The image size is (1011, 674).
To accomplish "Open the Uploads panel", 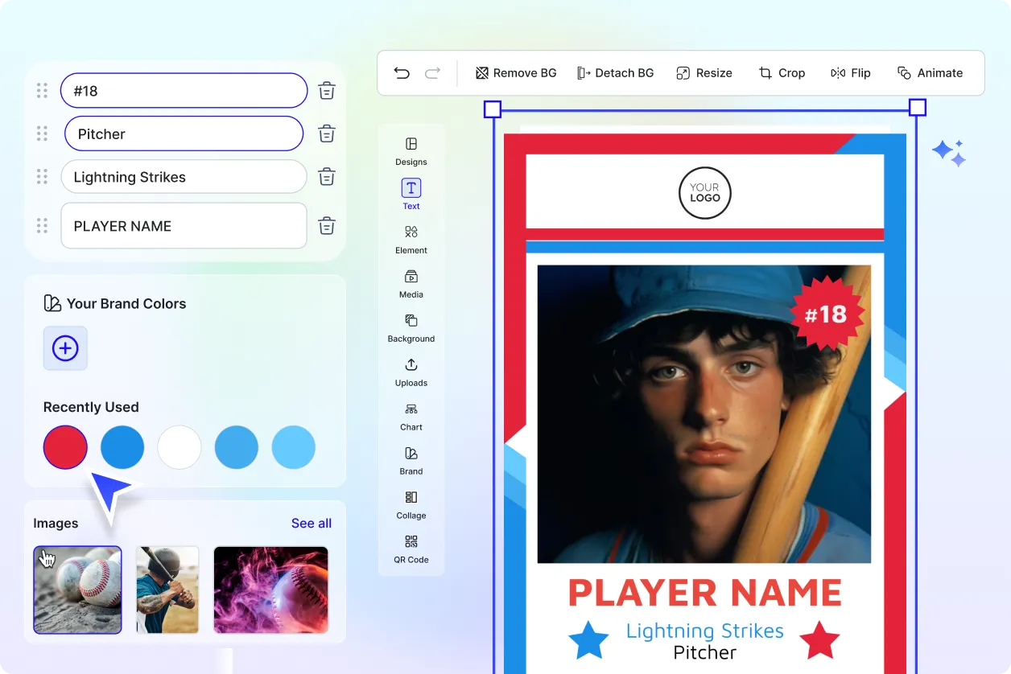I will 411,372.
